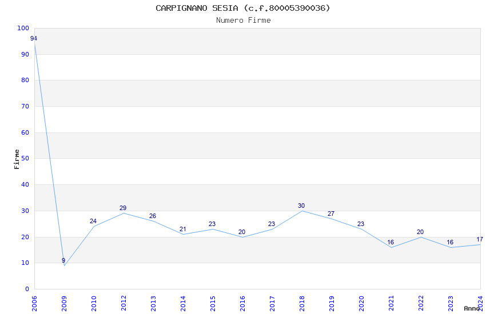Click the vertical axis label Firme
Screen dimensions: 486x314
click(x=17, y=159)
